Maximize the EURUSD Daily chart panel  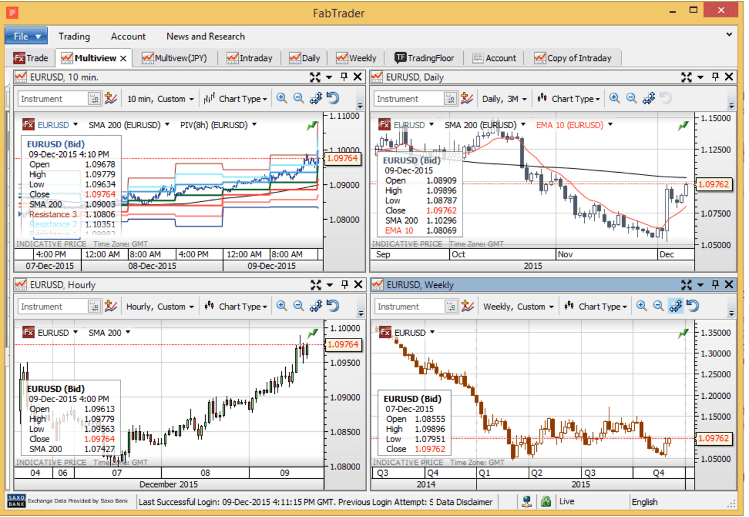coord(686,77)
